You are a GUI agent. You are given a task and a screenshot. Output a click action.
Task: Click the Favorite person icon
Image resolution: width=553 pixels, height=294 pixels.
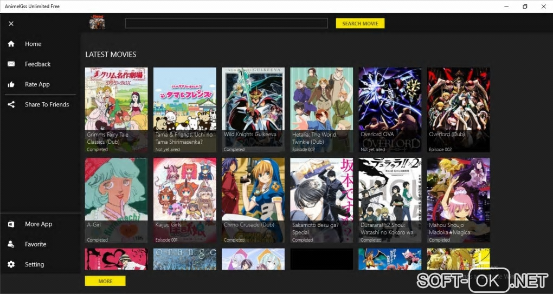pos(11,244)
